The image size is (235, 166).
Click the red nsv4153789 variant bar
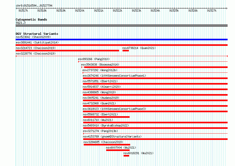coord(156,139)
